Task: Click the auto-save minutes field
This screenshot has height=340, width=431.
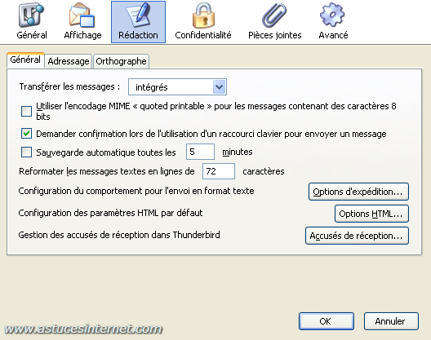Action: pos(200,152)
